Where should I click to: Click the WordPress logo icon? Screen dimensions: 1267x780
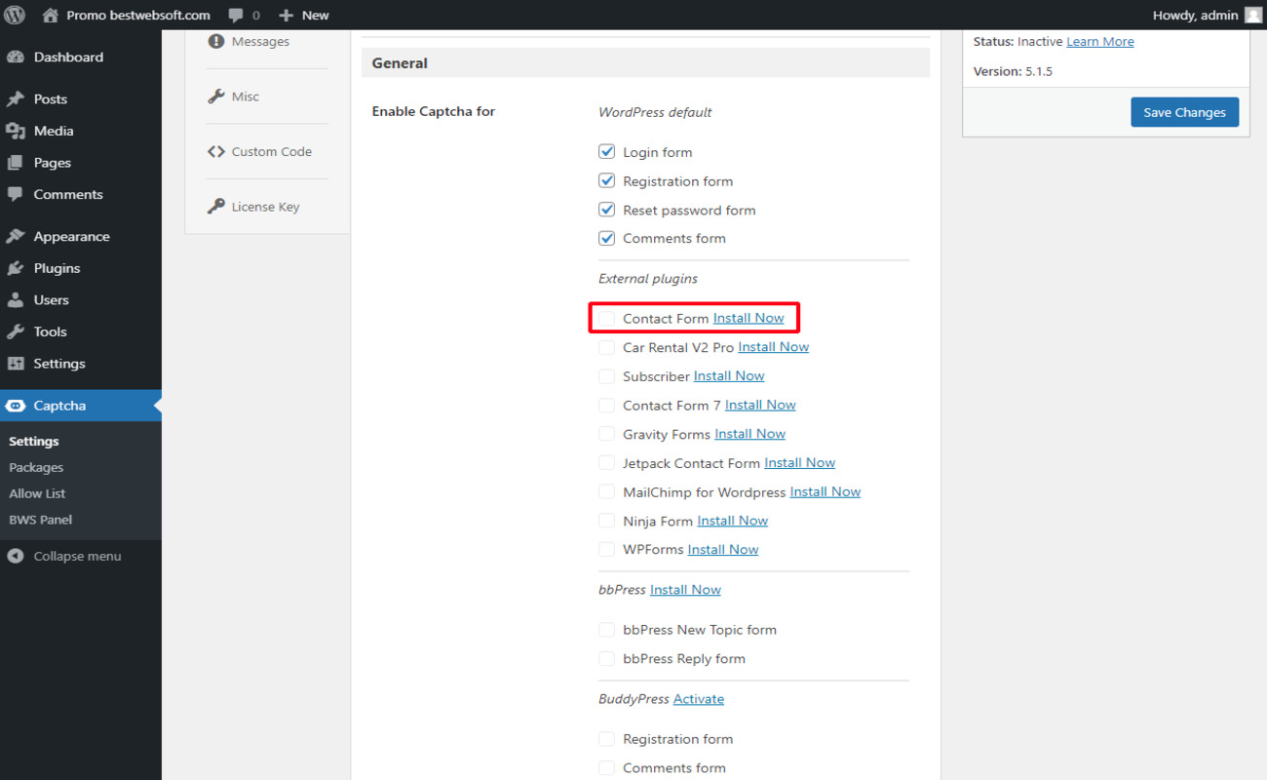(x=15, y=15)
